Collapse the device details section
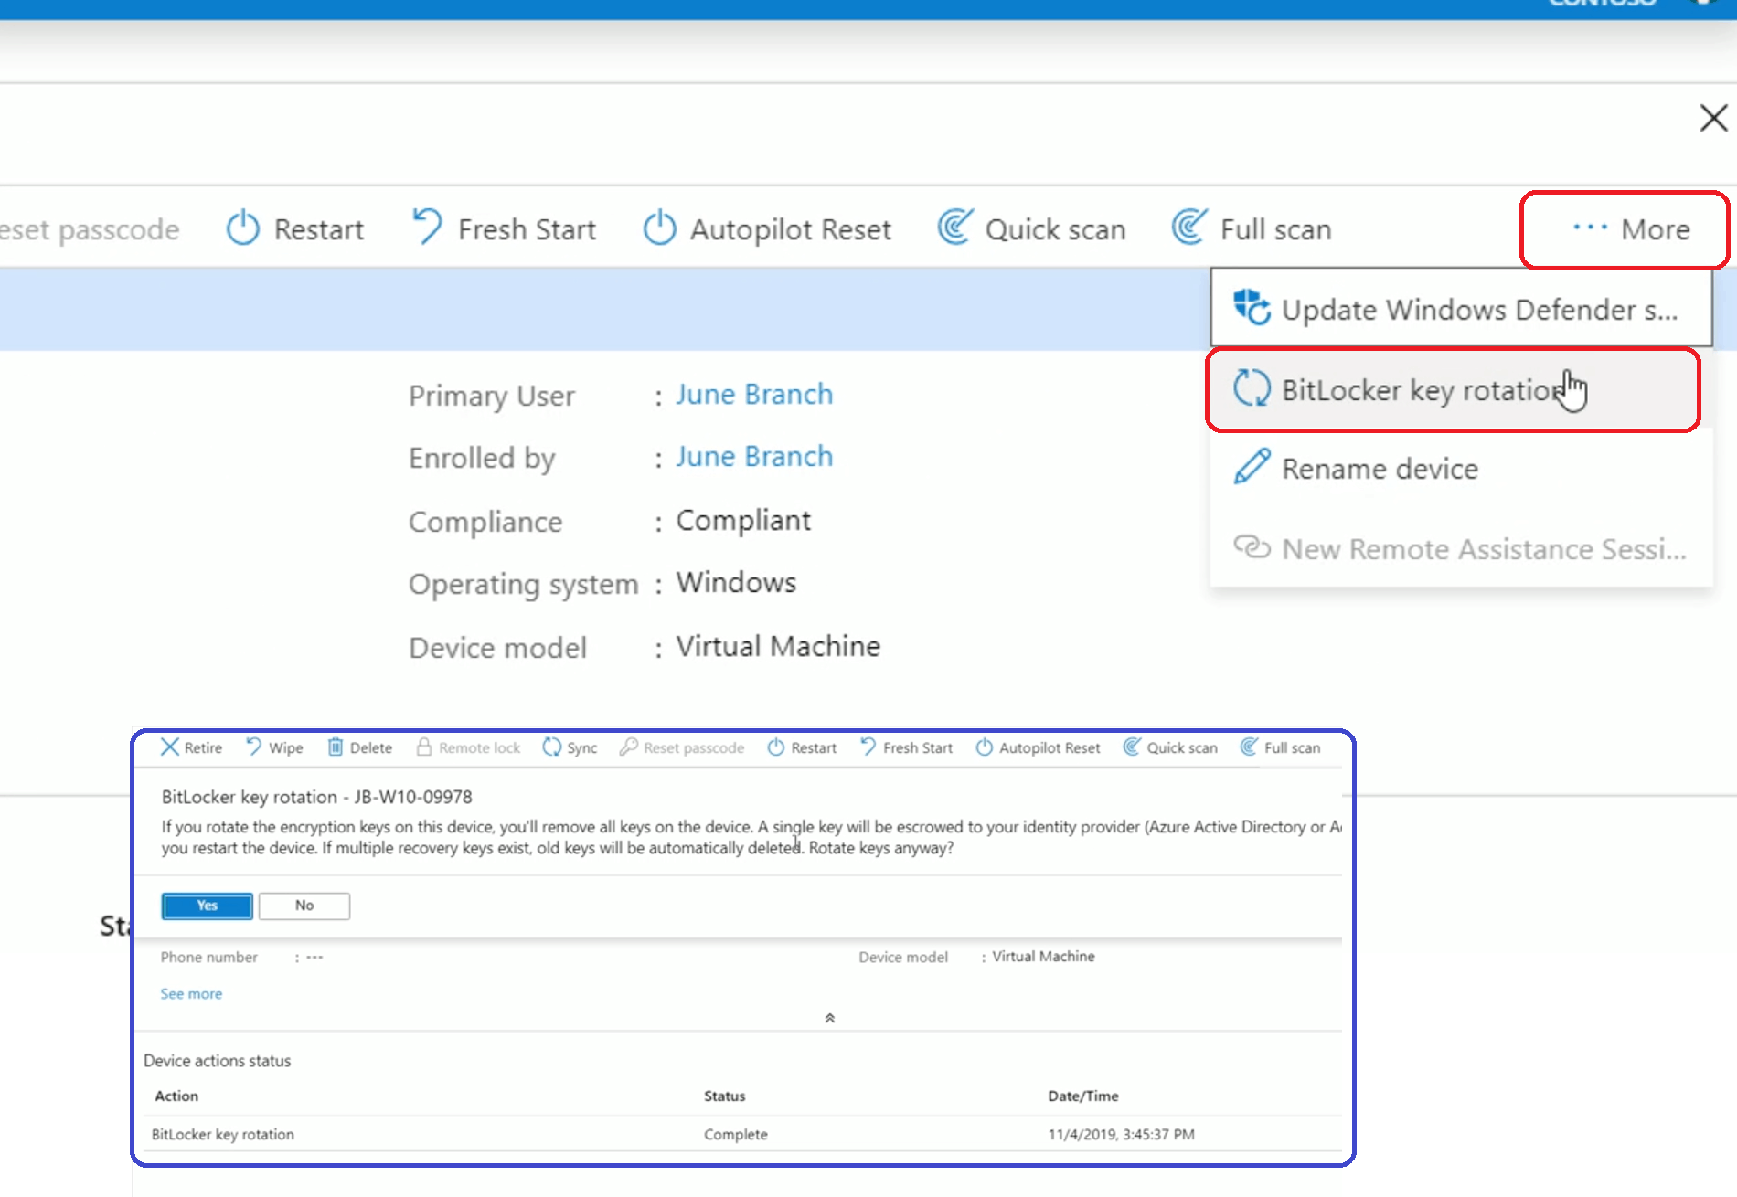Image resolution: width=1737 pixels, height=1197 pixels. click(x=830, y=1017)
